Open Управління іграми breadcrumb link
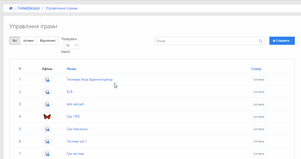This screenshot has height=159, width=301. 62,8
